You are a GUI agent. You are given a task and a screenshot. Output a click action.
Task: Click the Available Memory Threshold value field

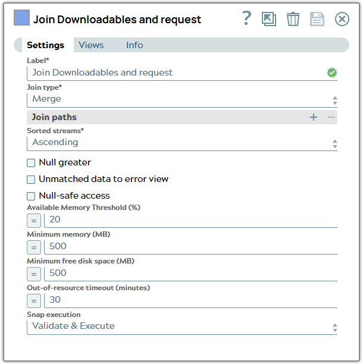click(x=190, y=220)
